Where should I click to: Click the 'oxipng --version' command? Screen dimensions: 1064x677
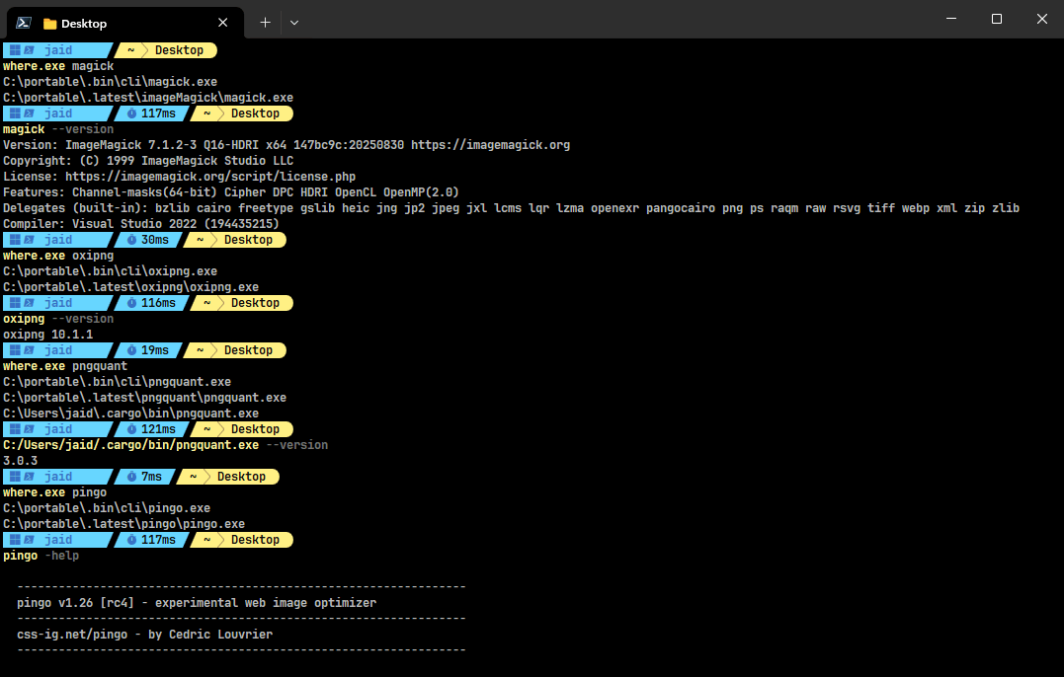[58, 319]
